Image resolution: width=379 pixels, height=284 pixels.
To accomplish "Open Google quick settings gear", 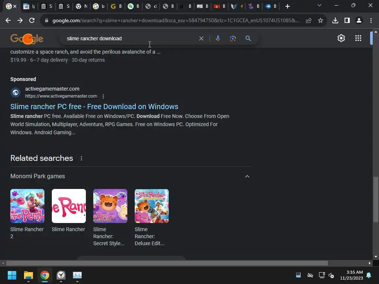I will pos(341,38).
